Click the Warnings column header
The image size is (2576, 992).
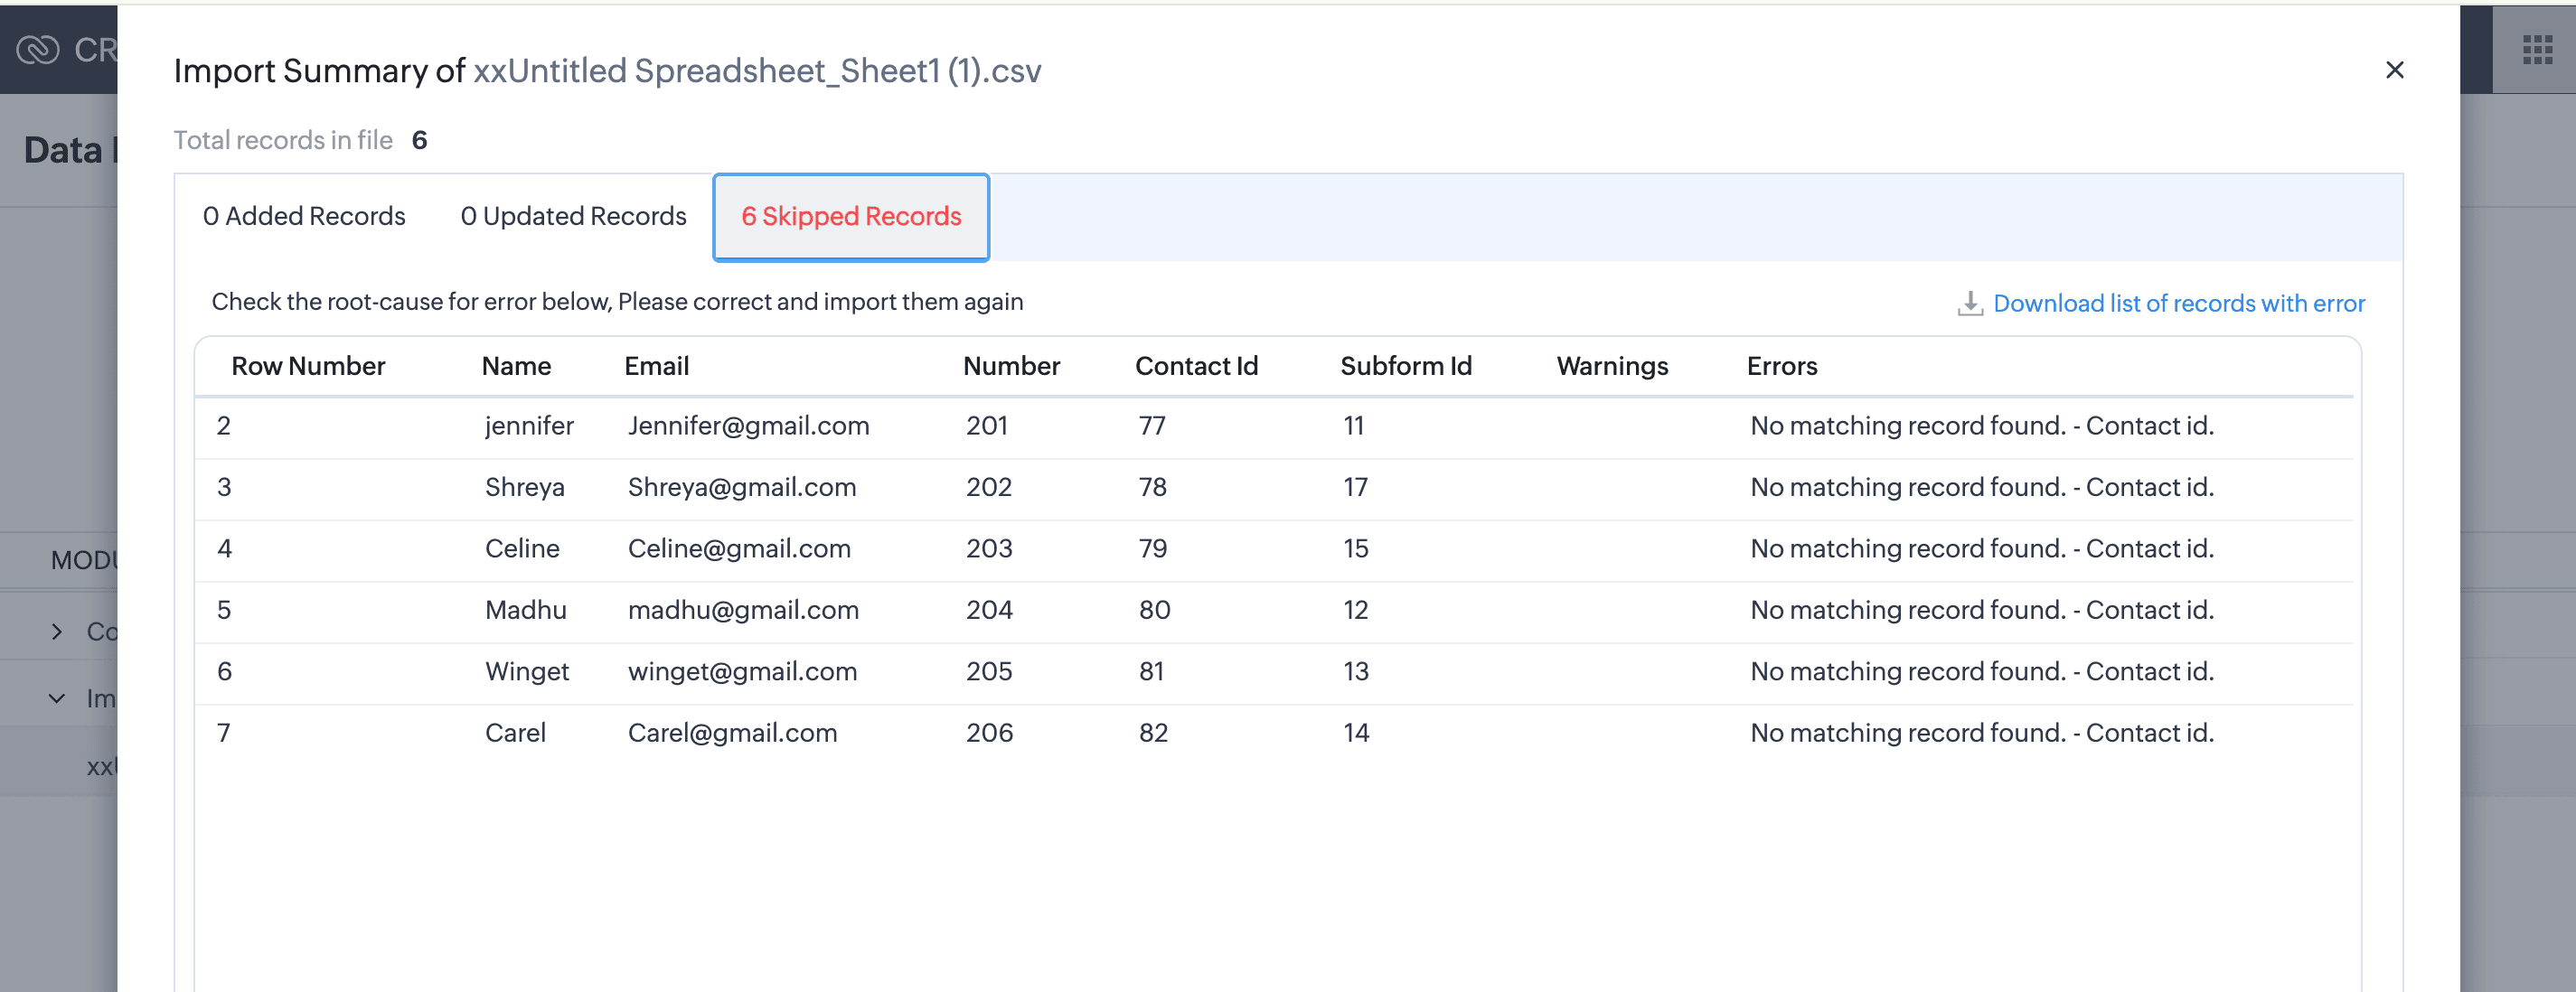[x=1612, y=366]
